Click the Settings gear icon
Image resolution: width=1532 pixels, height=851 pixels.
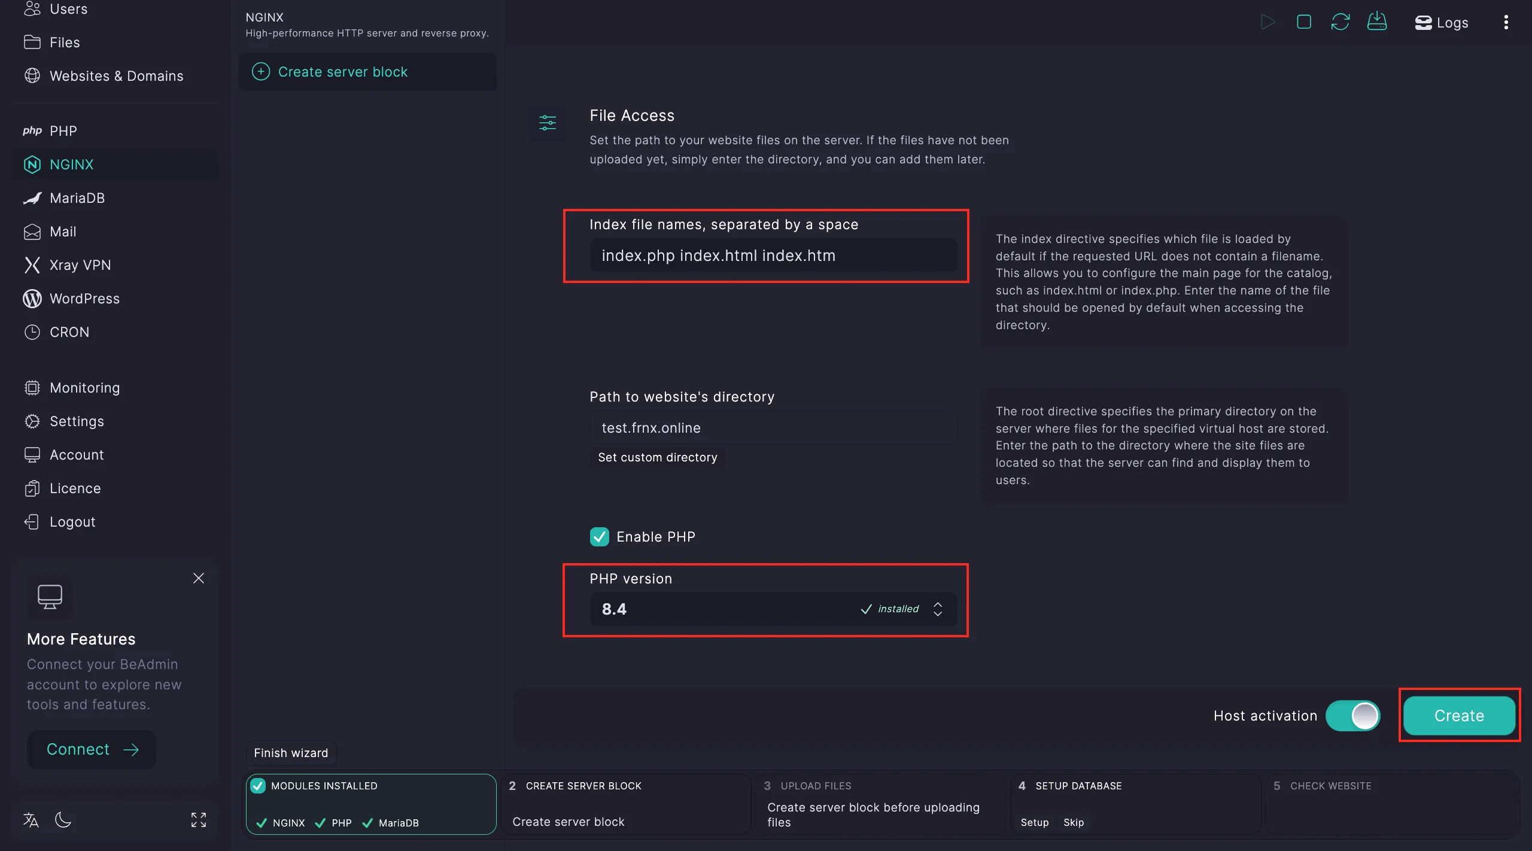pos(32,421)
